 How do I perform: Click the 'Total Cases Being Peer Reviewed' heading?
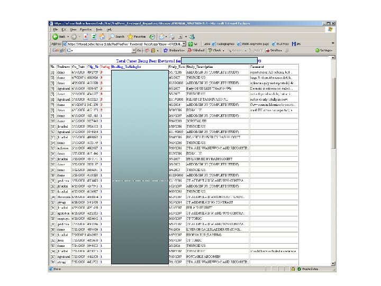coord(149,61)
